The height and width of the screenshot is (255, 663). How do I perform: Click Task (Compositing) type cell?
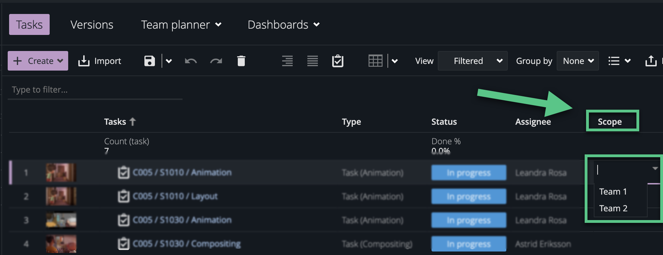click(377, 244)
